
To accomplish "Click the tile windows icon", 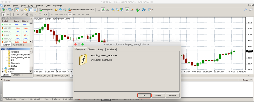I will coord(122,10).
